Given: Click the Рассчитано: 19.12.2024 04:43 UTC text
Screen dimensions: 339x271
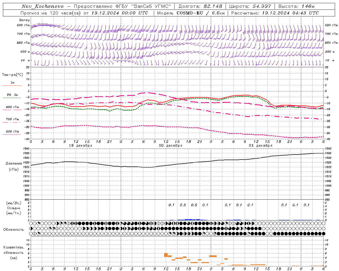Looking at the screenshot, I should click(275, 13).
